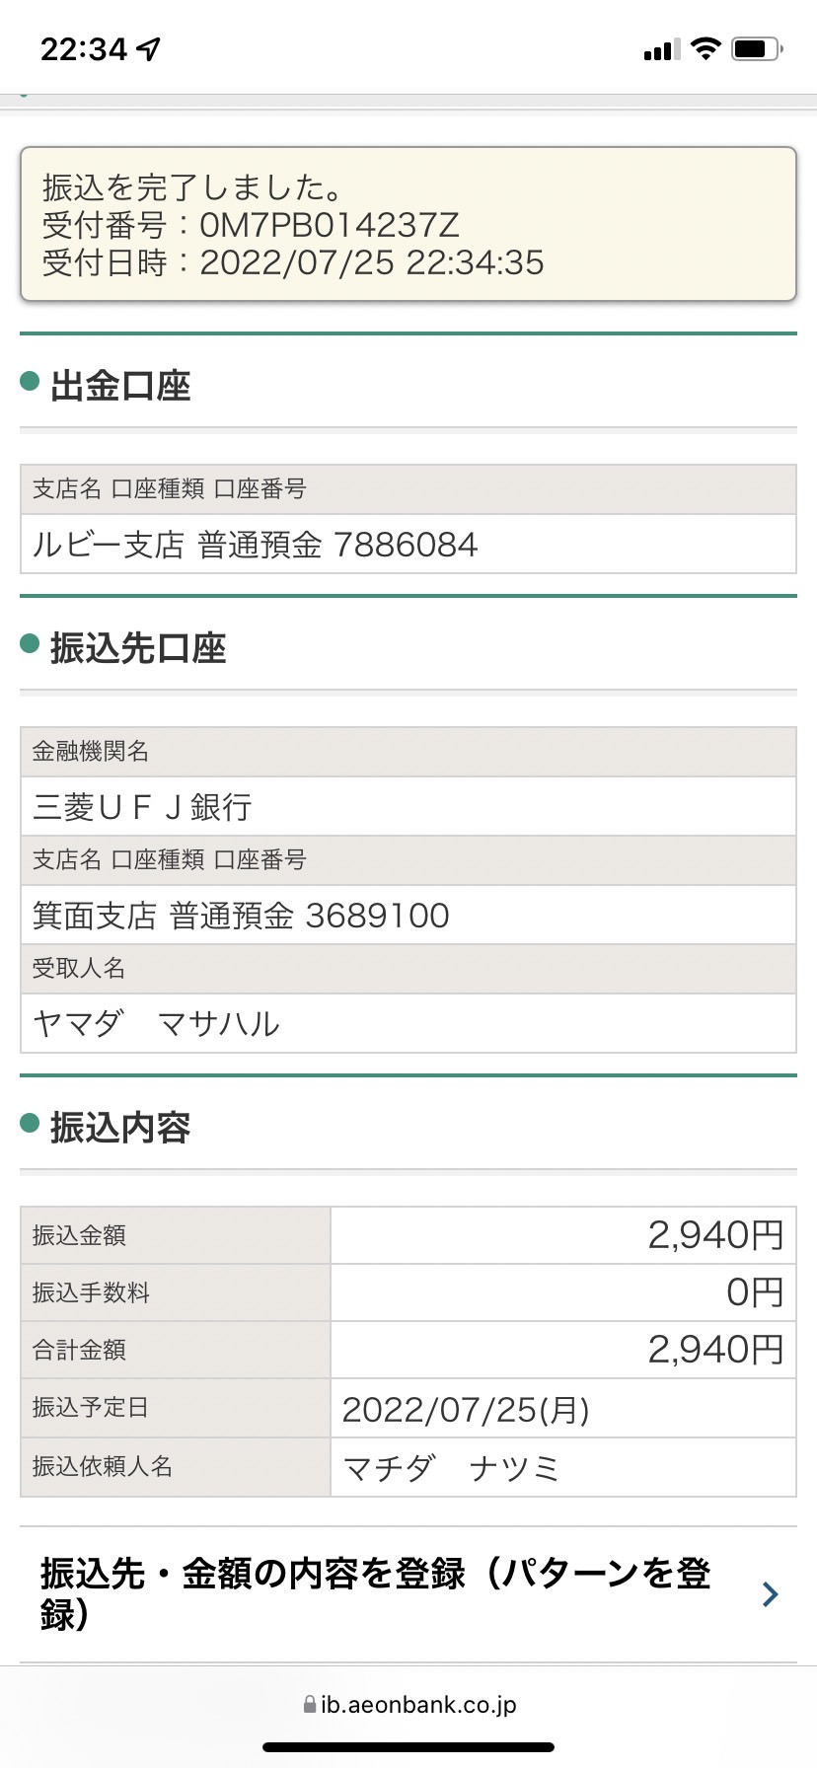
Task: Tap the 振込内容 section heading
Action: [120, 1128]
